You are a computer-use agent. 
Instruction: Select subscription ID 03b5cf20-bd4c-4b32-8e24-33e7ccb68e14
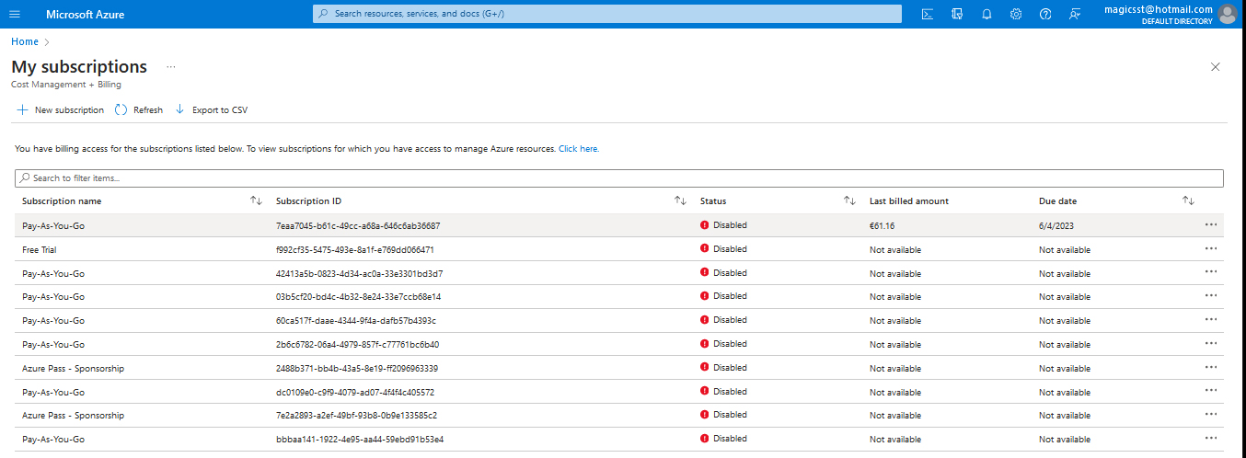point(359,297)
